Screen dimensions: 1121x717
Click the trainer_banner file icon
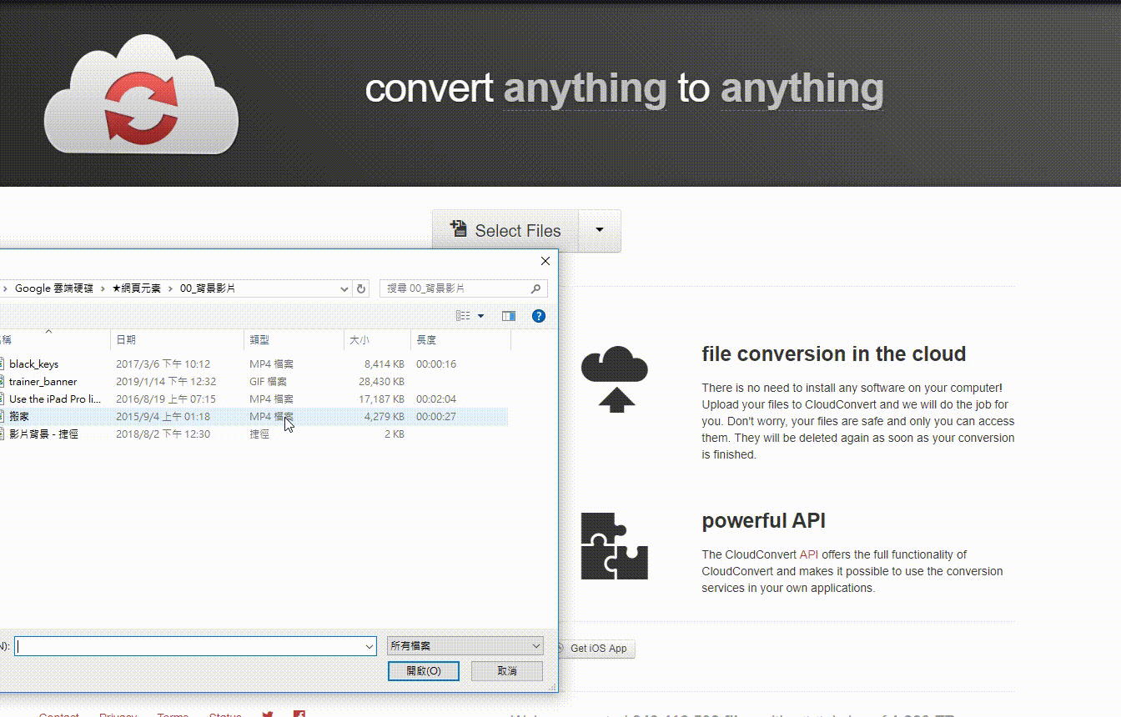3,382
